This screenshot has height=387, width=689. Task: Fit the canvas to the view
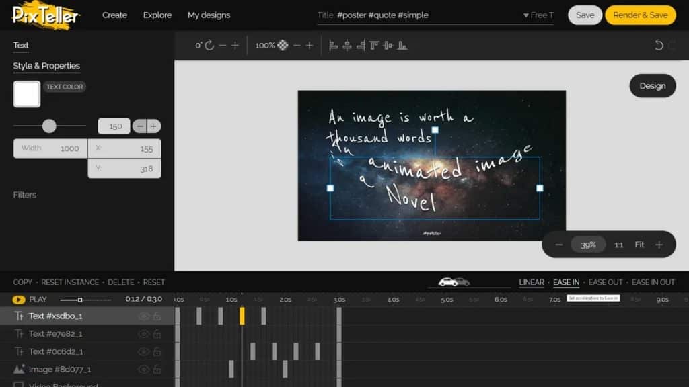click(639, 245)
